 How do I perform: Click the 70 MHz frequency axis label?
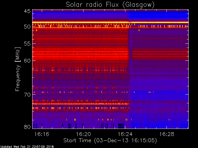pos(27,95)
